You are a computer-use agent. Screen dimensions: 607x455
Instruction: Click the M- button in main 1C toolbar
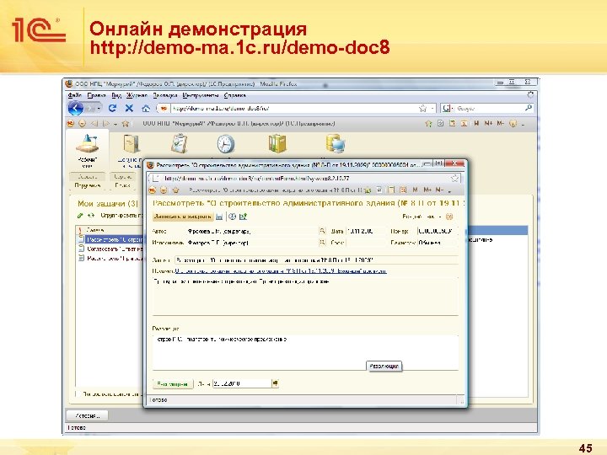click(x=501, y=123)
